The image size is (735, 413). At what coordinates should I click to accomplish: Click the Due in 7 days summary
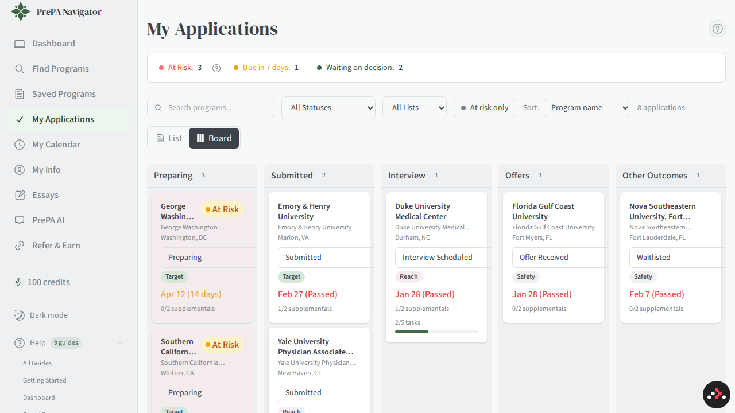266,68
